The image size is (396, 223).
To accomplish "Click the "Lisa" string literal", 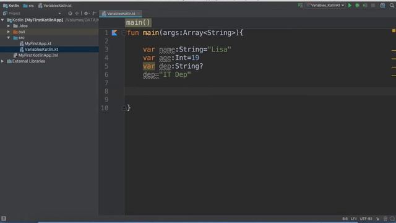I will 219,50.
